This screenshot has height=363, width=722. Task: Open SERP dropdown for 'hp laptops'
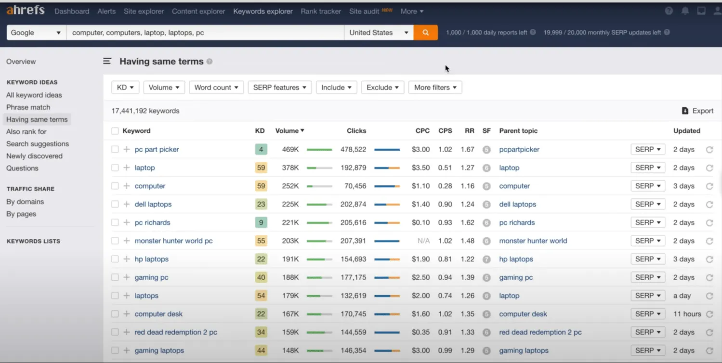click(x=647, y=259)
